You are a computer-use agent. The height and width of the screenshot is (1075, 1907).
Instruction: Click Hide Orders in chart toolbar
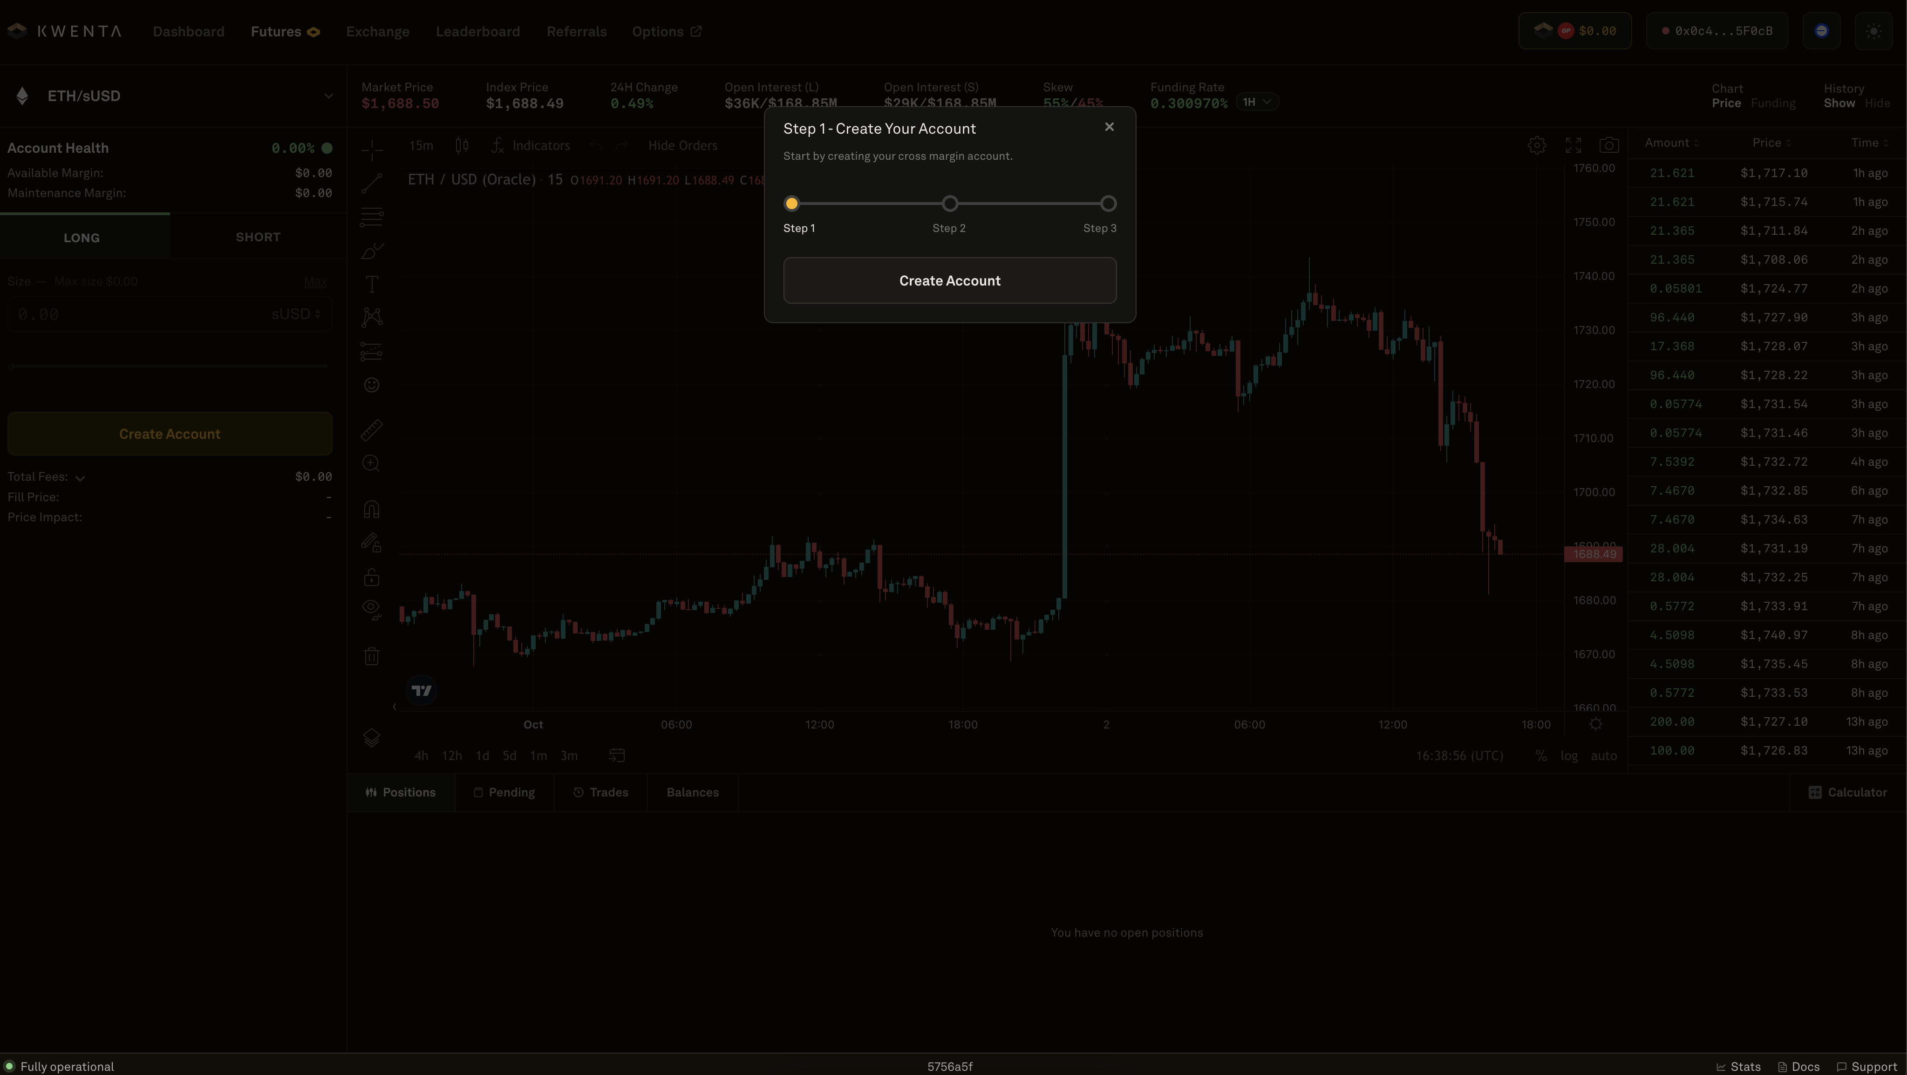(682, 146)
